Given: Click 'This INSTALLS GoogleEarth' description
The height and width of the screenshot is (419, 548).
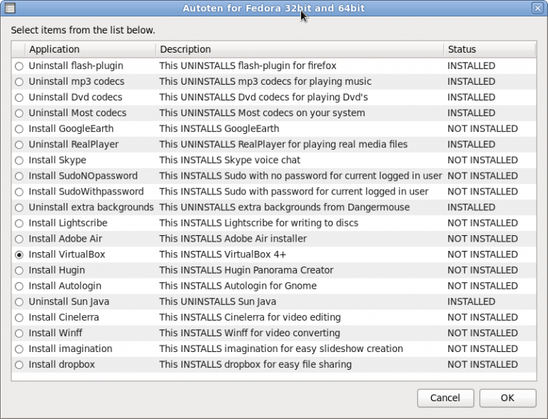Looking at the screenshot, I should [x=219, y=129].
